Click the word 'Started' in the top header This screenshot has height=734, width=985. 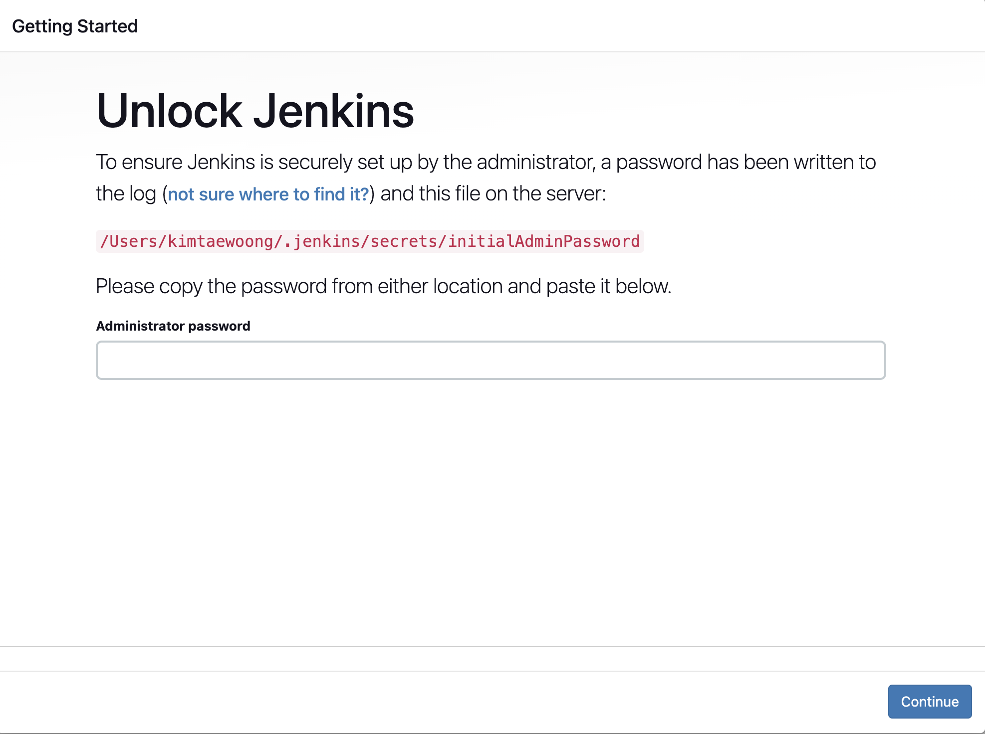click(x=107, y=26)
